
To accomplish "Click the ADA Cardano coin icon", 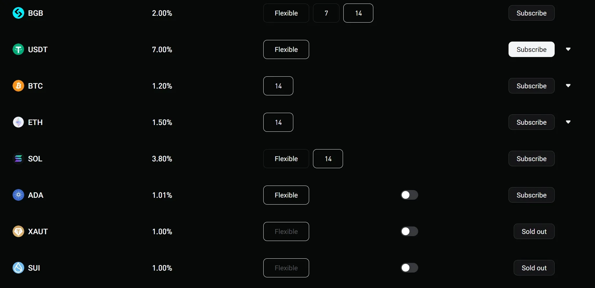I will click(x=18, y=195).
